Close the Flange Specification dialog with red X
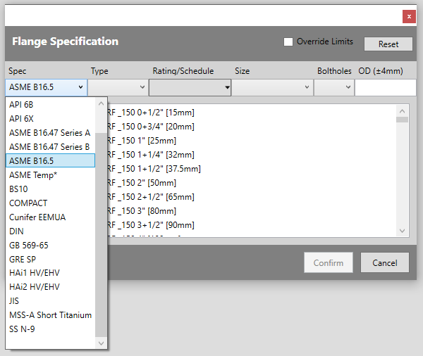 409,17
